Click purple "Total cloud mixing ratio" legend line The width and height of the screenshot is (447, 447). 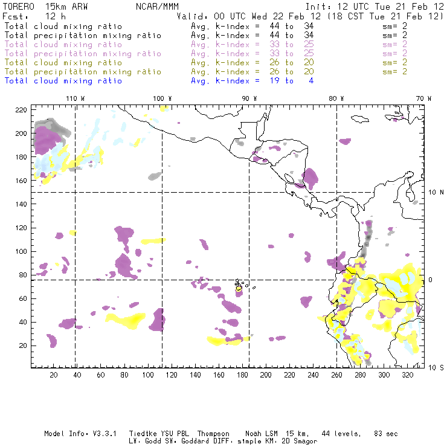(63, 45)
